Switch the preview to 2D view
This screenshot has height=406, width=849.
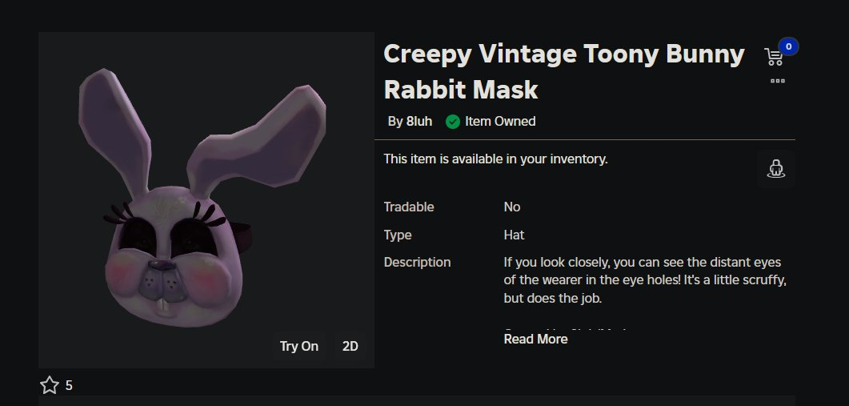(x=350, y=346)
